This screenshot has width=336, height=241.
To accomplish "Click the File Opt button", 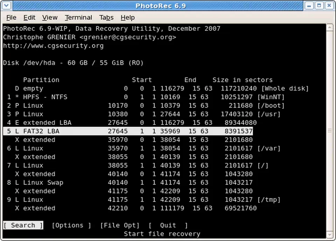I will [x=120, y=225].
